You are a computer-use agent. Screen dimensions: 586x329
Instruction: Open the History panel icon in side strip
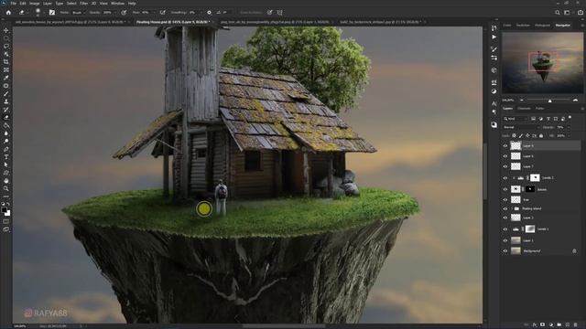point(494,28)
